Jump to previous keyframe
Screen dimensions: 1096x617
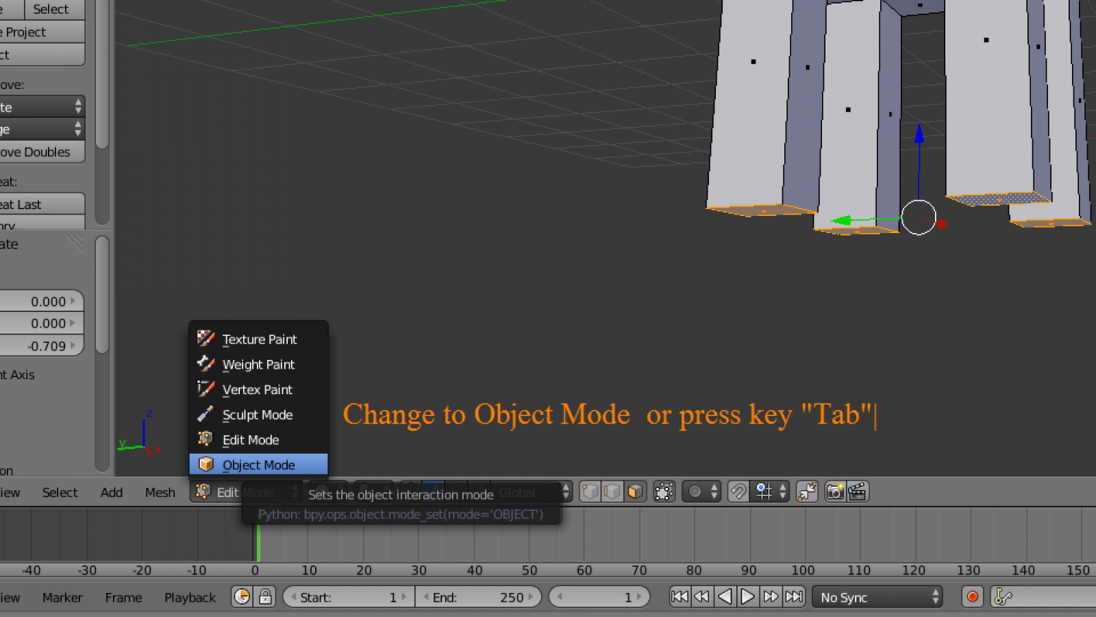(x=702, y=597)
